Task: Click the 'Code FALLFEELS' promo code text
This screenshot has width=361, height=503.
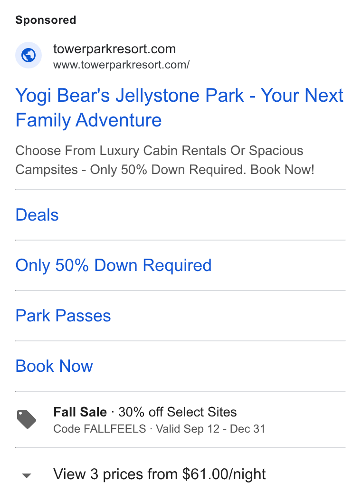Action: click(100, 429)
